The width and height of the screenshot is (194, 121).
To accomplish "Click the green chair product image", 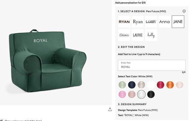I will (x=48, y=61).
